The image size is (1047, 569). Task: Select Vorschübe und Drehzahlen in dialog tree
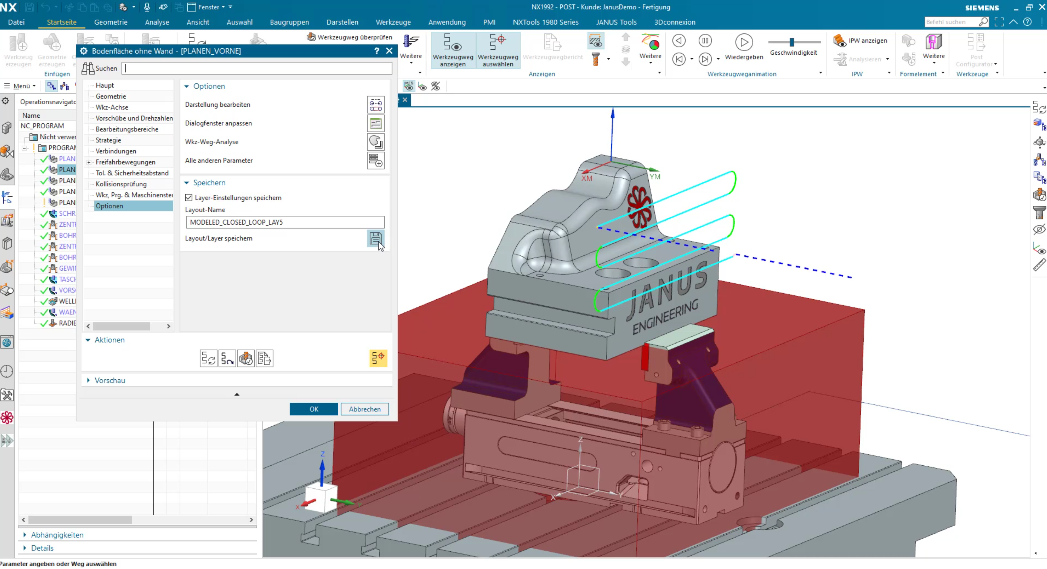(134, 118)
